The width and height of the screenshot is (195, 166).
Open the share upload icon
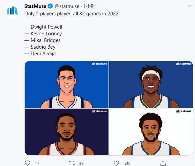(163, 163)
